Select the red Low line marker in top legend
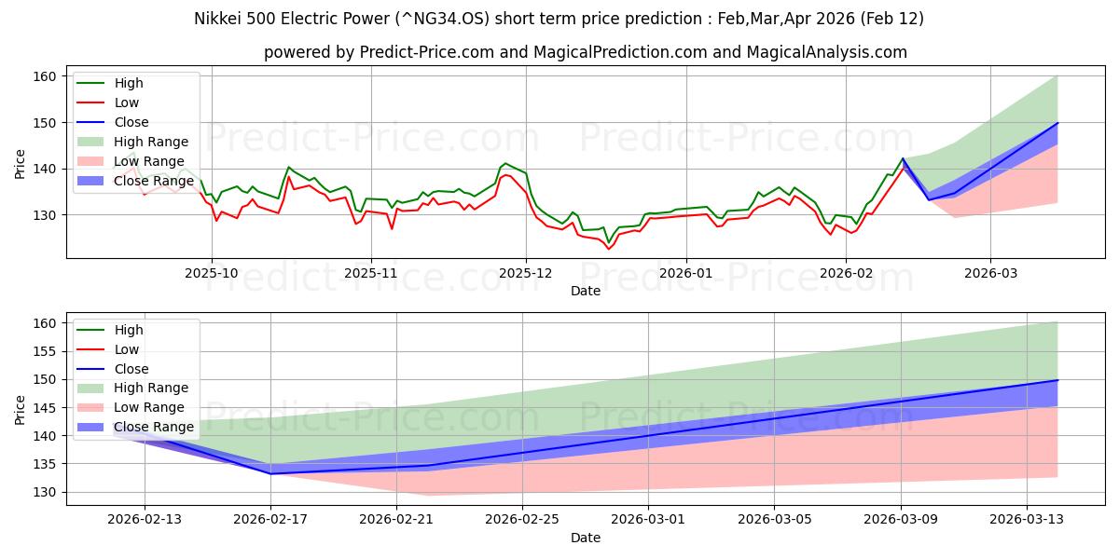This screenshot has width=1119, height=559. click(92, 102)
